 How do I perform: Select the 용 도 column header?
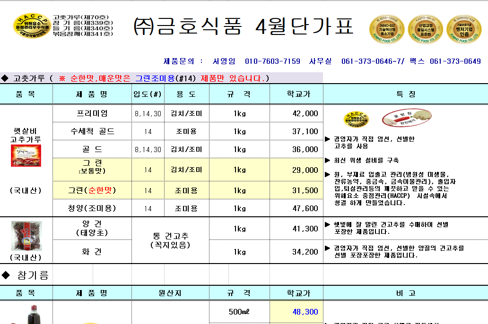click(186, 94)
